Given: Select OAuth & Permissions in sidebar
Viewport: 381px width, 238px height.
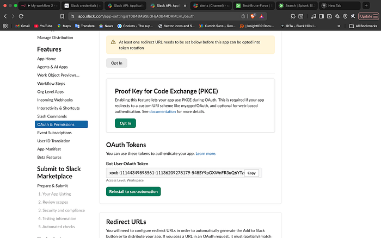Looking at the screenshot, I should [61, 124].
